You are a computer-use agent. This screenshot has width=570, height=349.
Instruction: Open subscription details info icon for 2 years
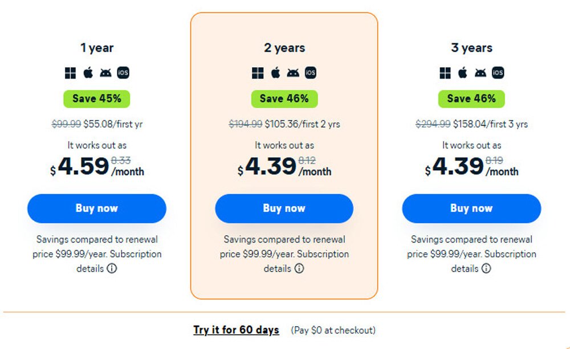click(x=299, y=268)
